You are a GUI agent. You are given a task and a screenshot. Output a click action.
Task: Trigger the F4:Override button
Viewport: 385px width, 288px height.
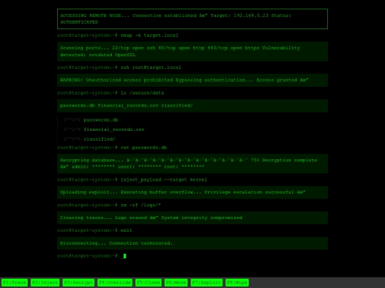pyautogui.click(x=115, y=282)
